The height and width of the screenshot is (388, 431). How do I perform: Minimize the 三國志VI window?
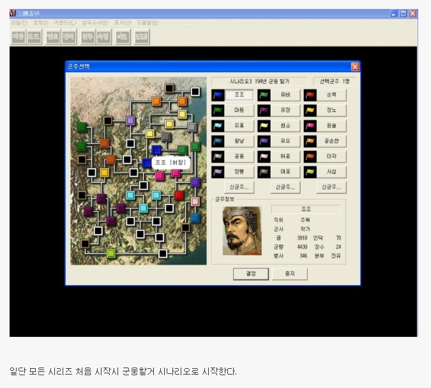pos(394,13)
